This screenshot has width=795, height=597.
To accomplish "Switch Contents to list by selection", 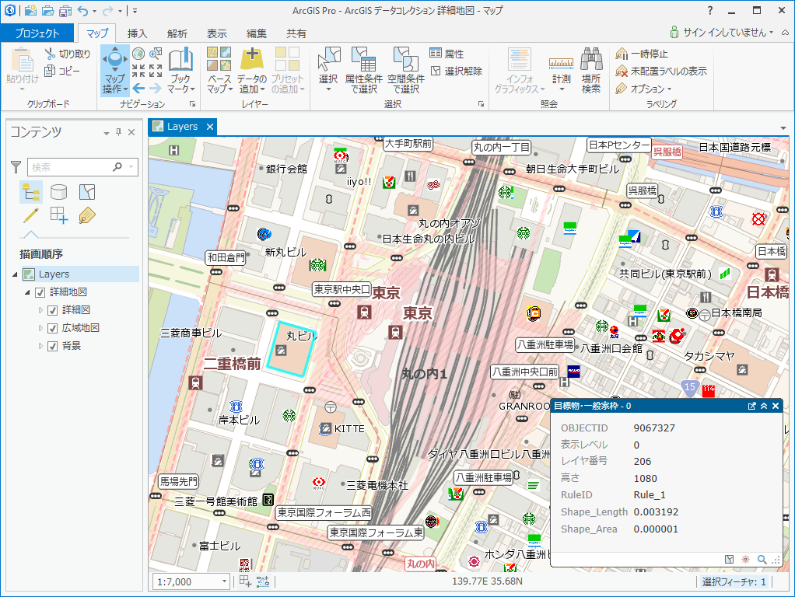I will (x=87, y=192).
